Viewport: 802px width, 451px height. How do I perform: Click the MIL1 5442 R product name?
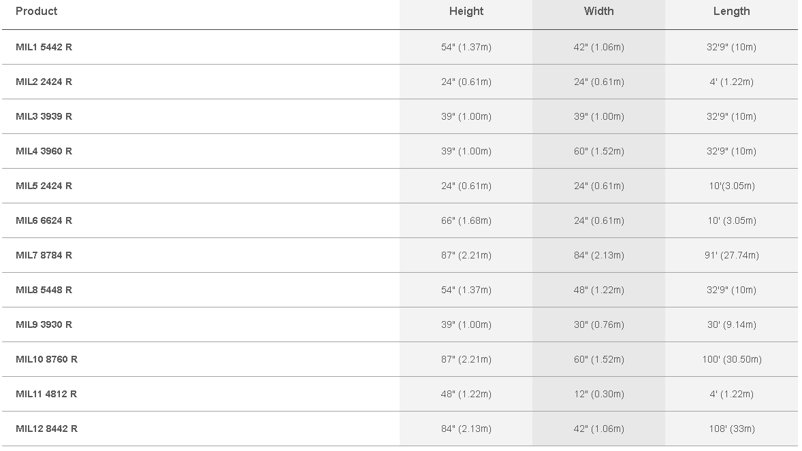tap(44, 47)
